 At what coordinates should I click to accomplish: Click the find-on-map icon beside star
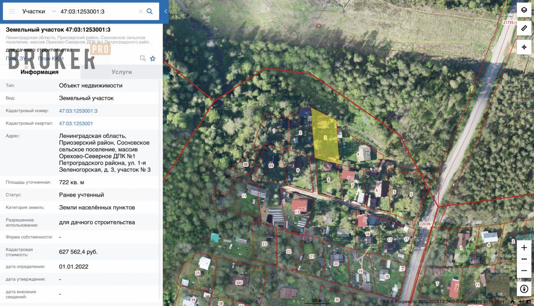coord(143,58)
